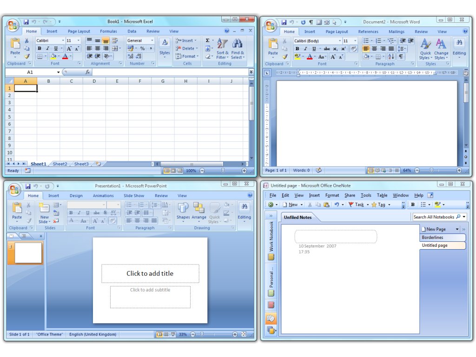
Task: Open the Word font size dropdown
Action: pos(355,41)
